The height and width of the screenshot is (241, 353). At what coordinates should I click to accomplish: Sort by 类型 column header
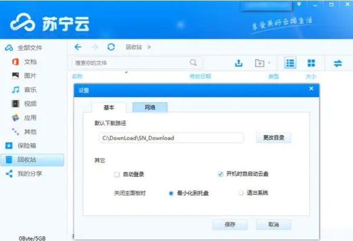tap(273, 77)
